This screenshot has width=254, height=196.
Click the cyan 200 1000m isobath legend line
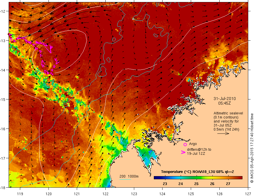(125, 179)
